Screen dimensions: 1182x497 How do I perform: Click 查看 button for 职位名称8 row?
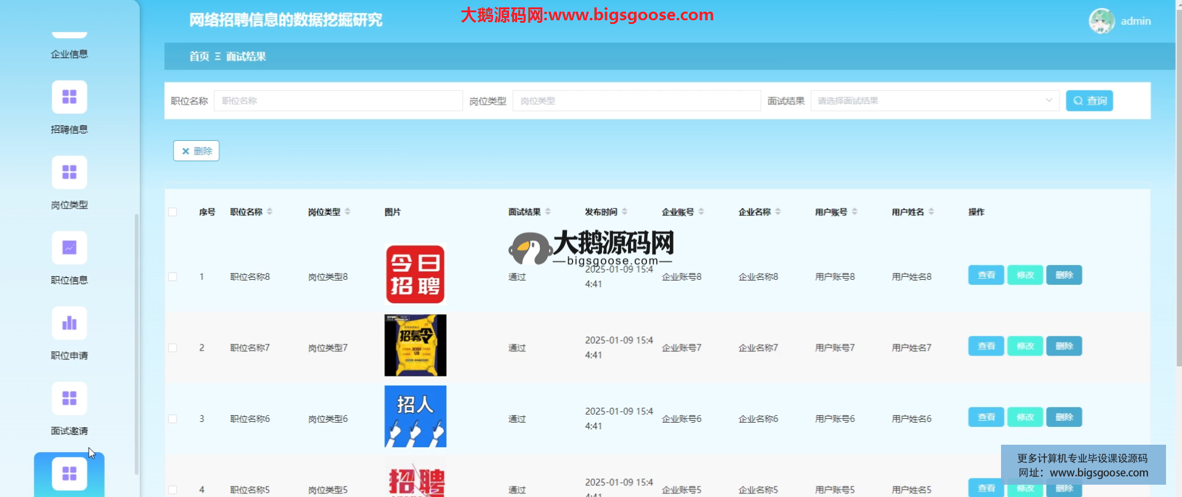click(x=986, y=275)
